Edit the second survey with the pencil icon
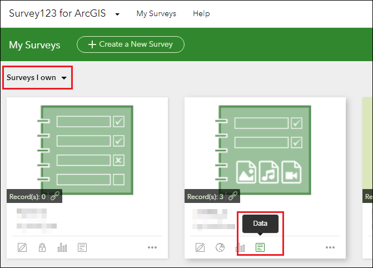 click(x=200, y=247)
